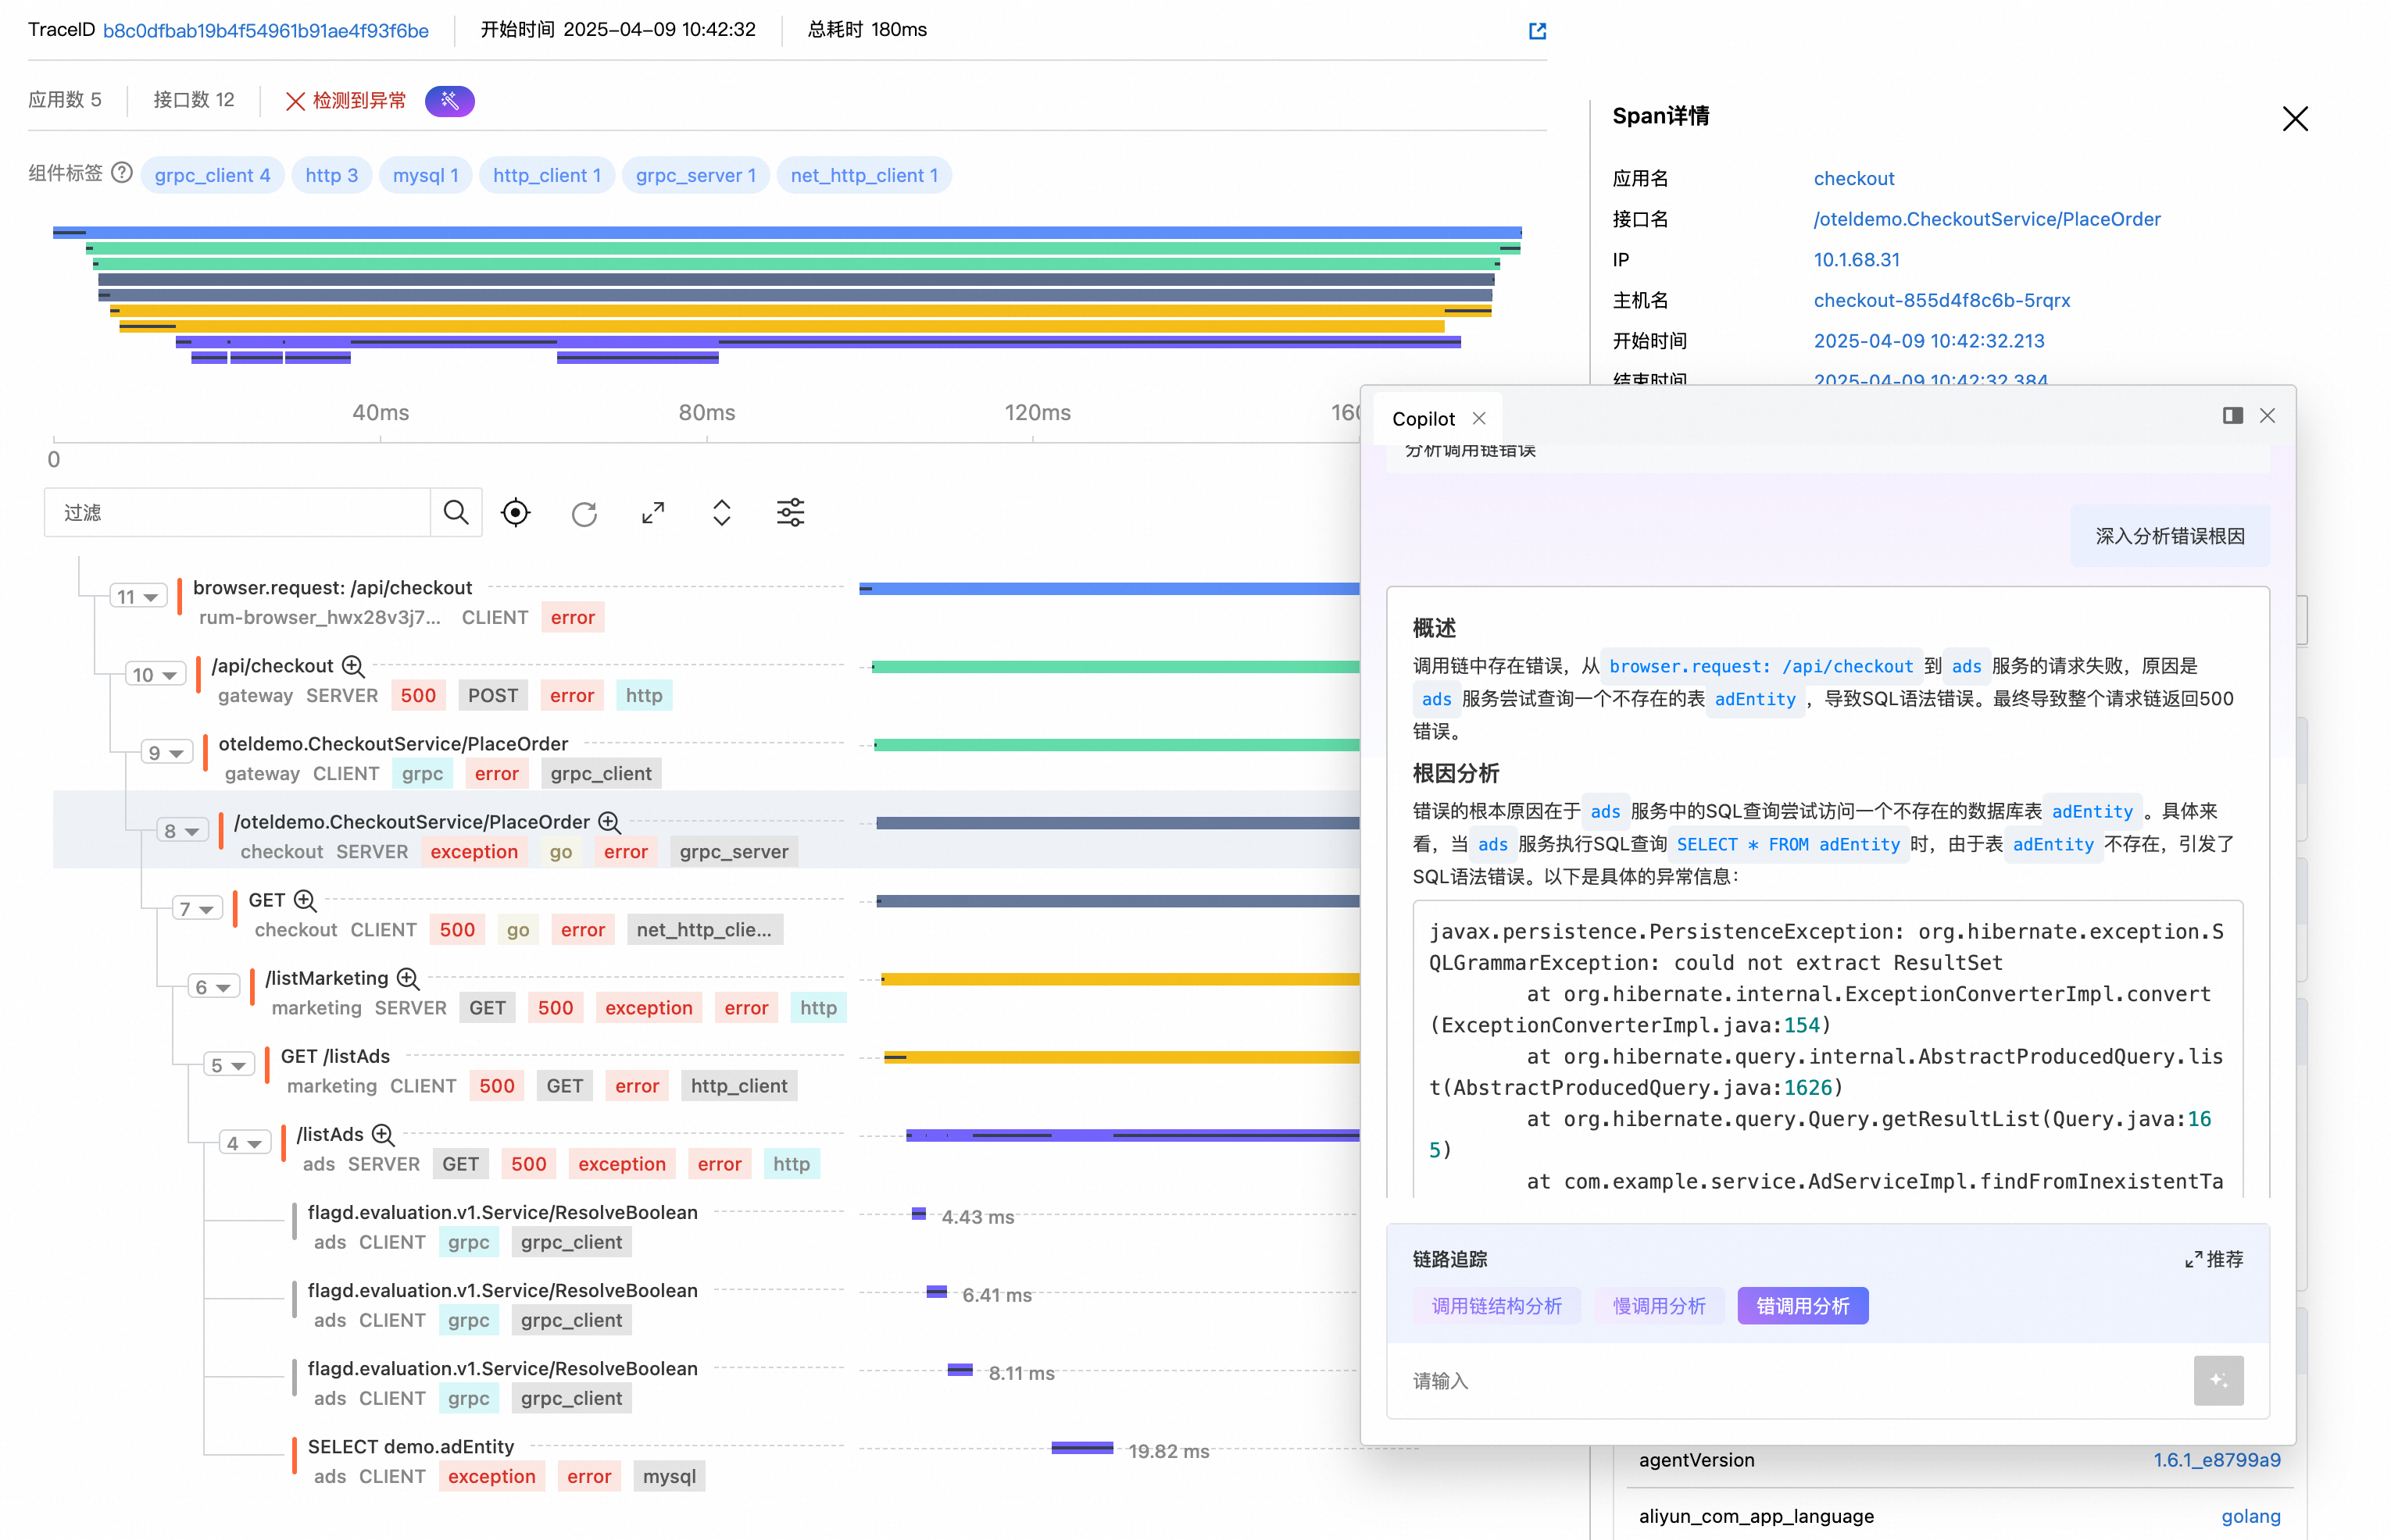Select the SELECT demo.adEntity span row

(x=410, y=1446)
